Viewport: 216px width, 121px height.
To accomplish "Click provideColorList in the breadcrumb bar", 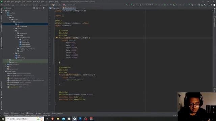I will click(x=69, y=5).
